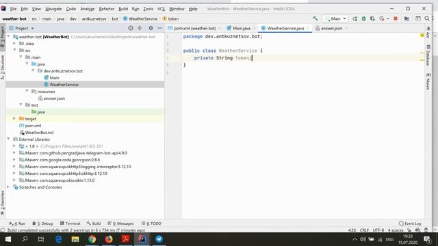Click the locate/scroll from source target icon

(131, 28)
